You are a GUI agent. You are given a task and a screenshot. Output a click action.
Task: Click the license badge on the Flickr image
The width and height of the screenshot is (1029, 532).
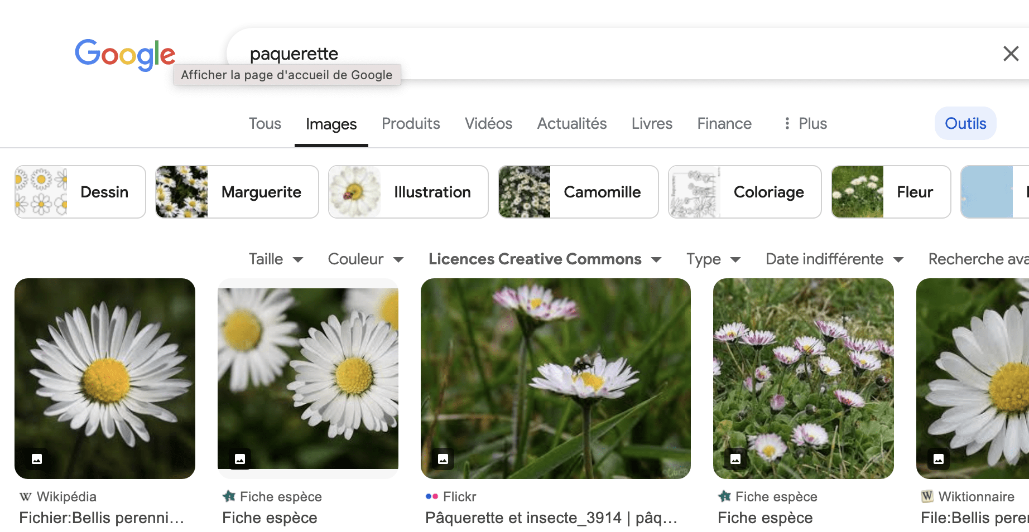point(443,459)
